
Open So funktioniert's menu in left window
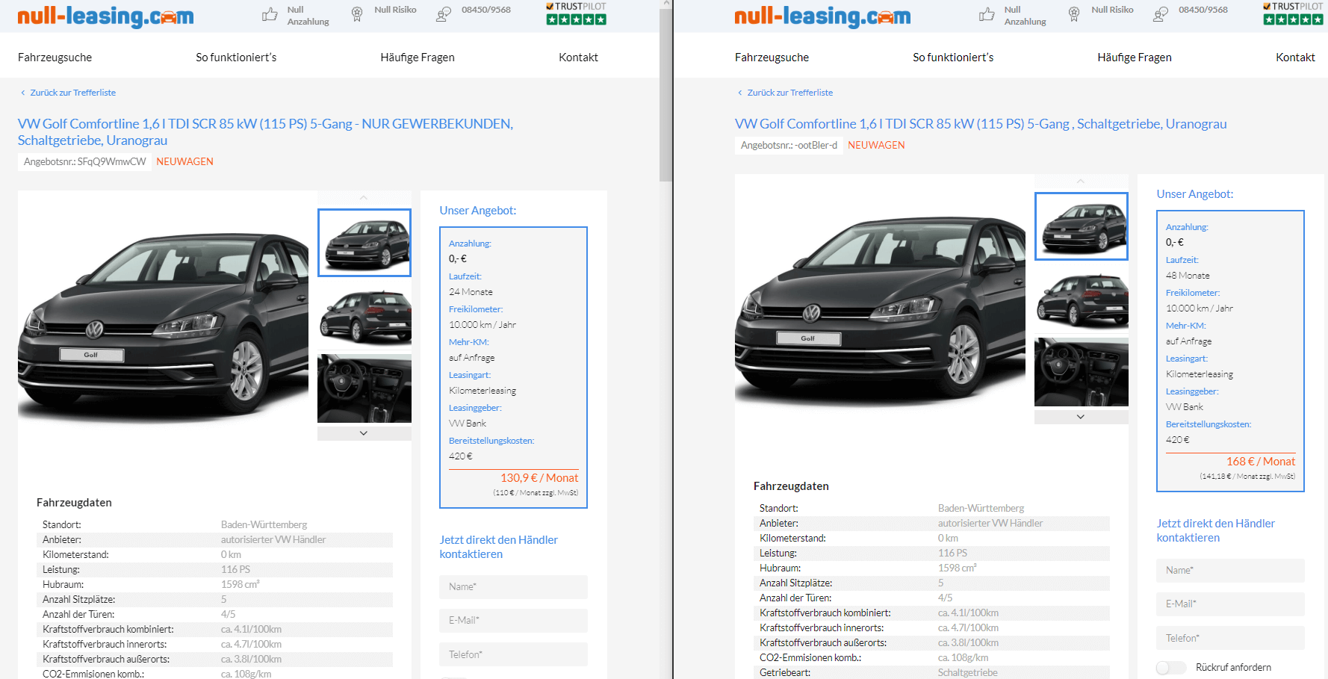click(x=236, y=58)
